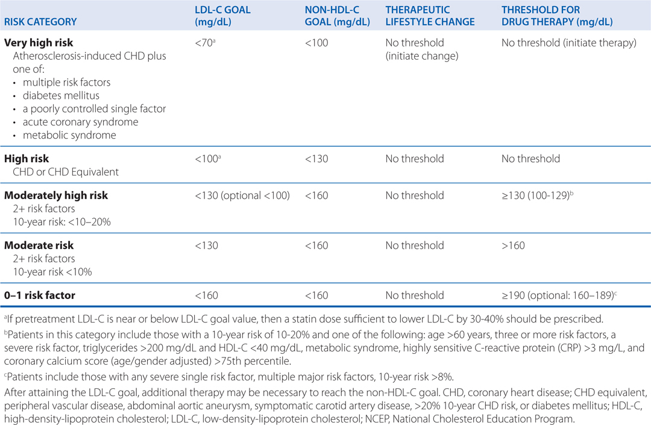Select the THRESHOLD FOR DRUG THERAPY header

(557, 16)
